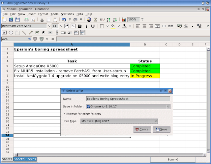The height and width of the screenshot is (164, 211).
Task: Open fill color dropdown arrow
Action: [x=119, y=26]
